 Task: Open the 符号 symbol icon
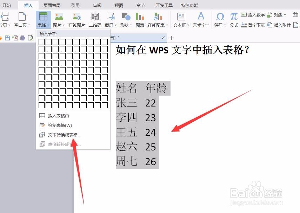point(220,17)
